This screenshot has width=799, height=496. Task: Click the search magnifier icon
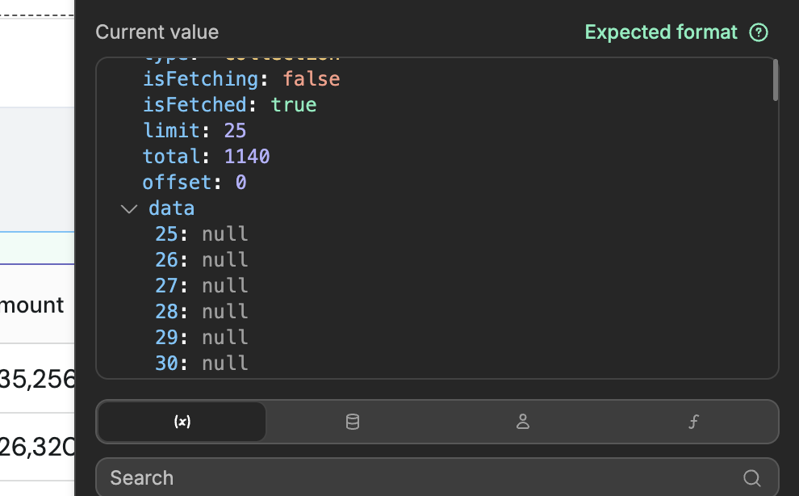pos(752,478)
